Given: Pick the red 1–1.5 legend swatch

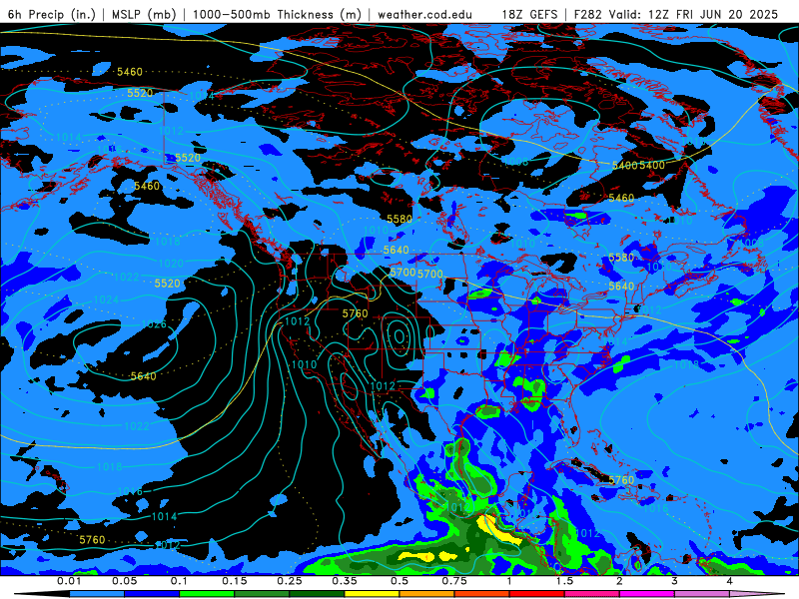Looking at the screenshot, I should coord(537,594).
